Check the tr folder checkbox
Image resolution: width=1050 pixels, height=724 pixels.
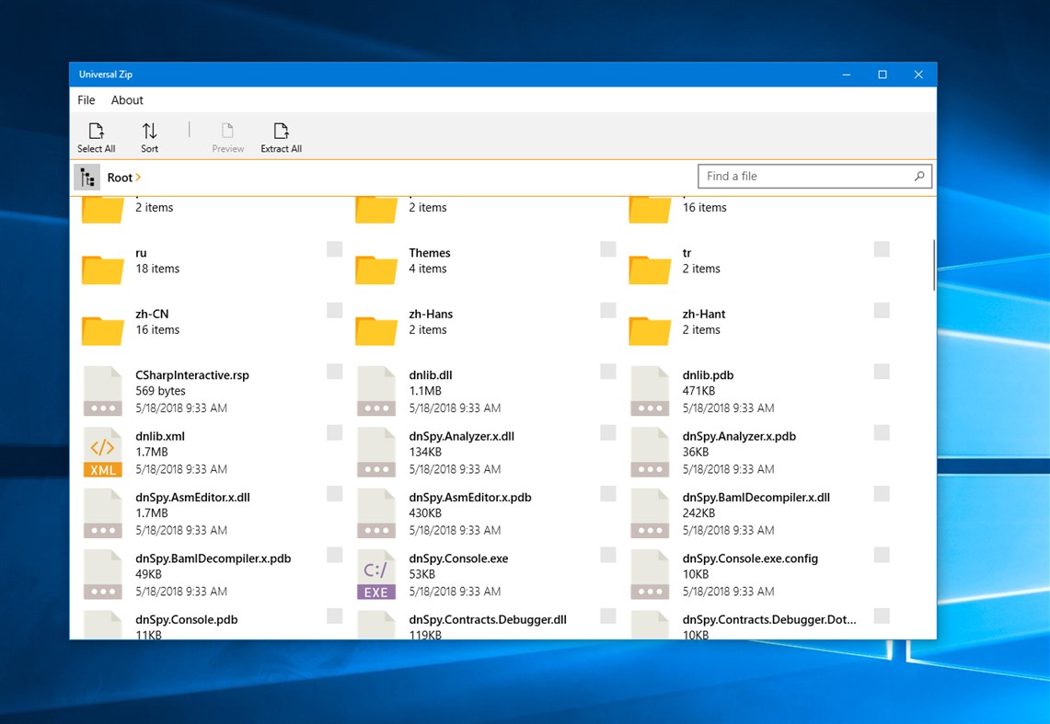(881, 248)
